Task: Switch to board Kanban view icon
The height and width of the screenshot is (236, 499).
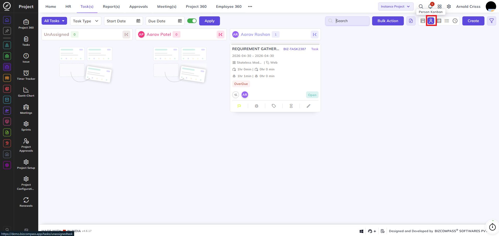Action: (x=423, y=21)
